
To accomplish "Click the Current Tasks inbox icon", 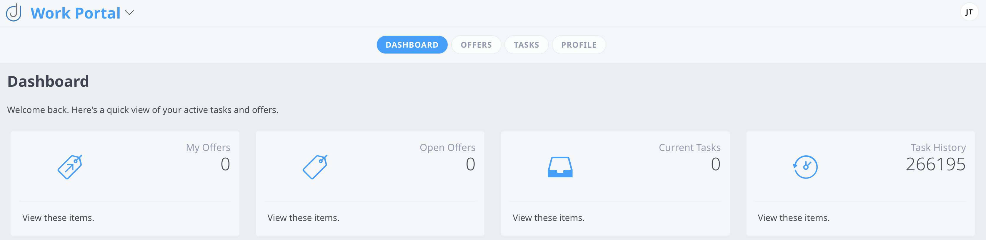I will click(x=560, y=167).
